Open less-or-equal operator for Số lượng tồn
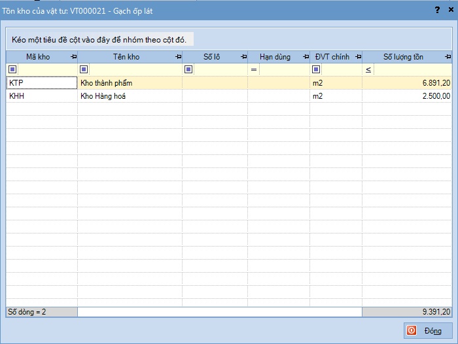 (x=369, y=70)
